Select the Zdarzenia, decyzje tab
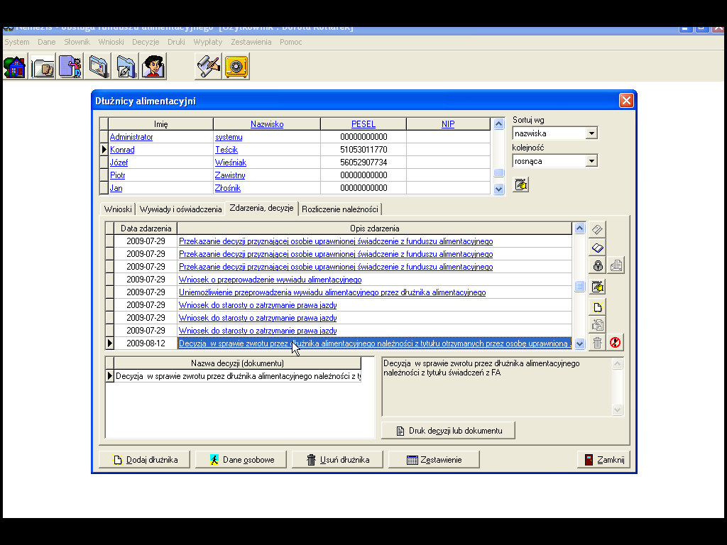The image size is (727, 545). pos(261,208)
